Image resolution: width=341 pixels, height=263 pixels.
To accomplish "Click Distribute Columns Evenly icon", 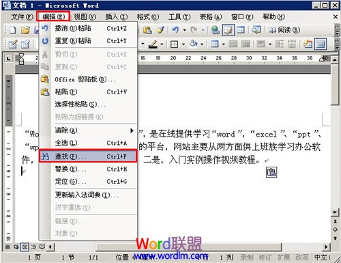I will [x=292, y=44].
